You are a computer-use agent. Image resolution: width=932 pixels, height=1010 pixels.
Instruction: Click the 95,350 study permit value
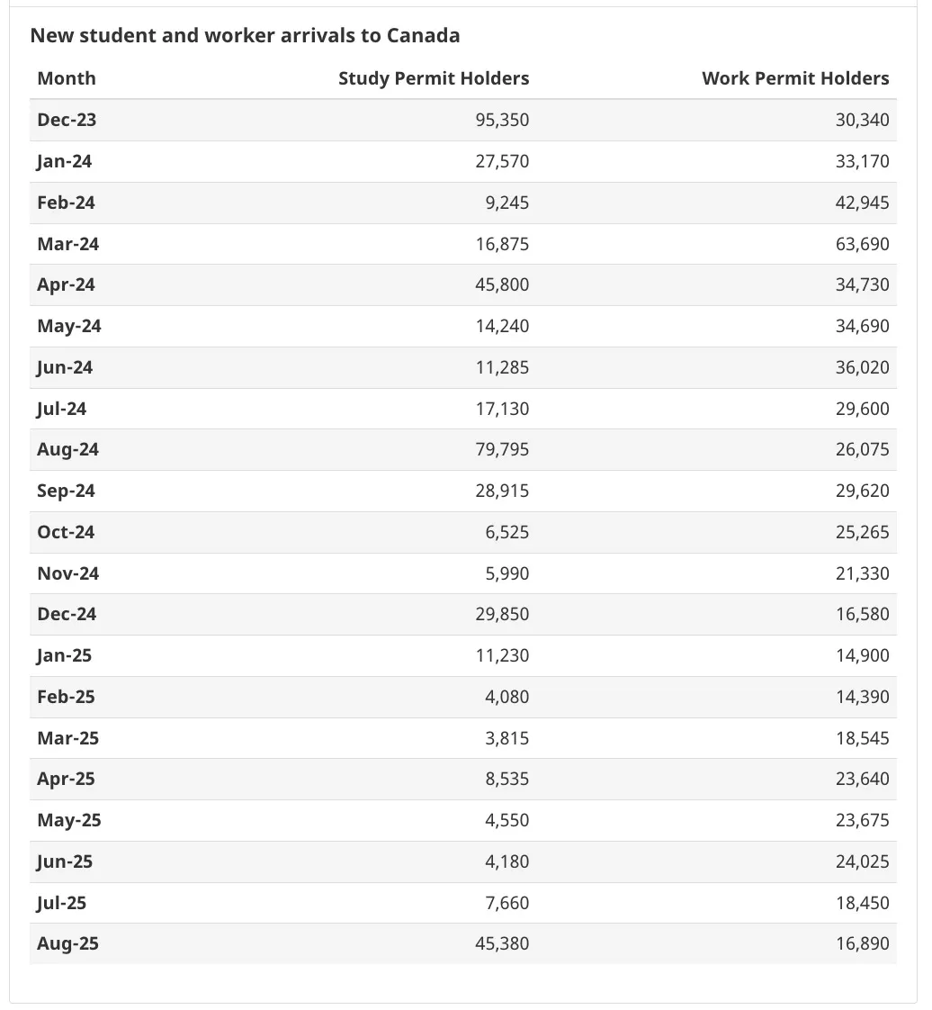coord(502,120)
